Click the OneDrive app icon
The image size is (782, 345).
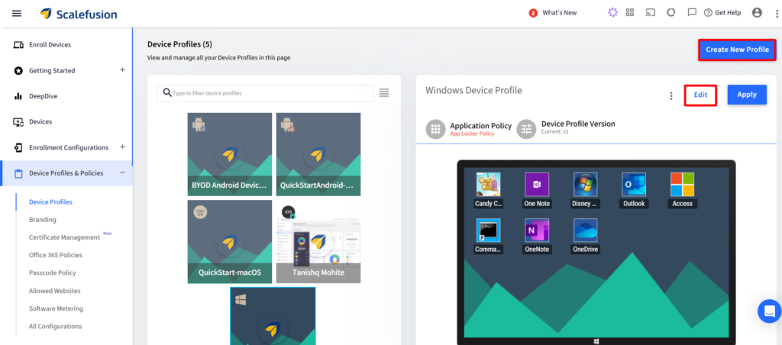click(x=586, y=231)
